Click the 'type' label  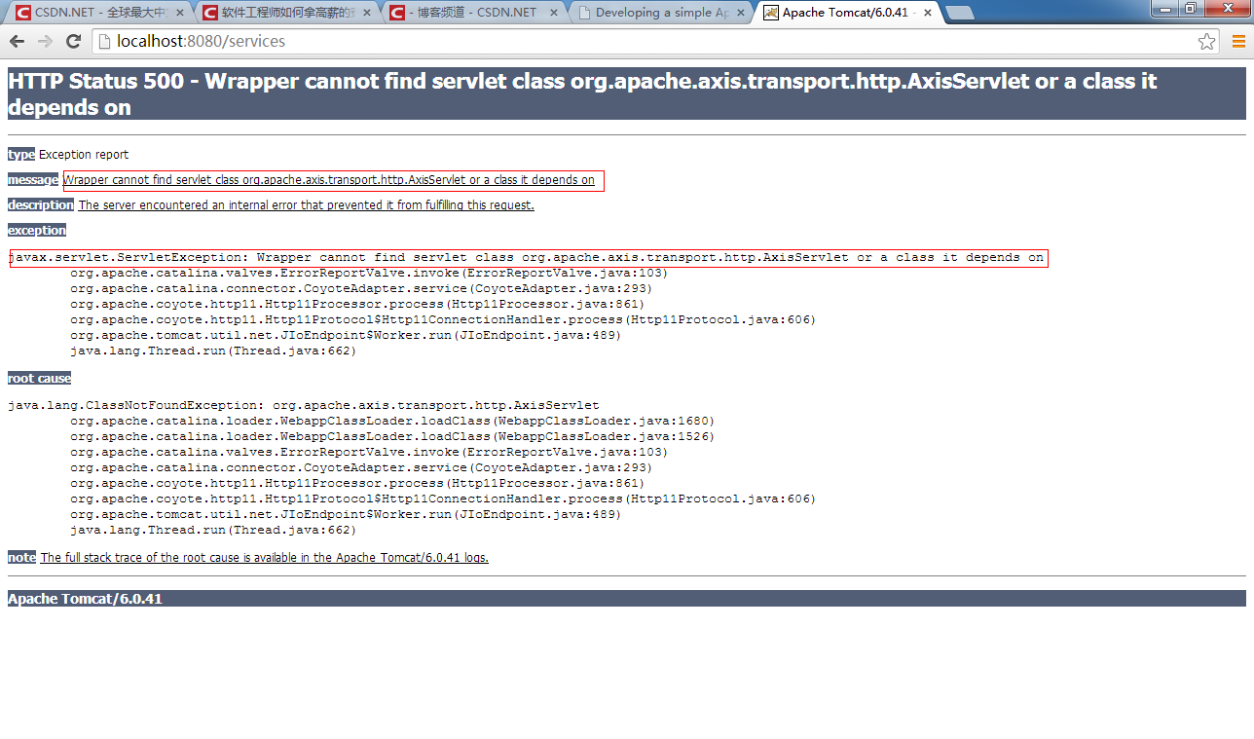tap(21, 155)
